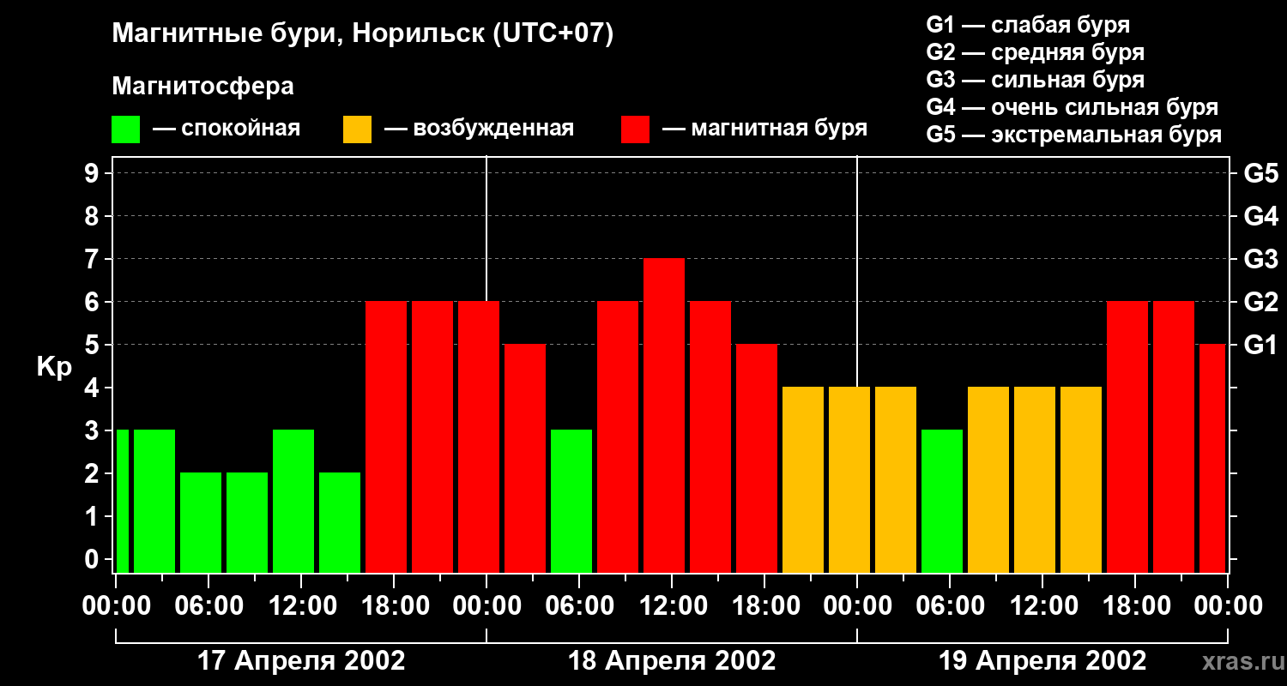Click the tallest red bar reaching Kp 7

[x=664, y=415]
